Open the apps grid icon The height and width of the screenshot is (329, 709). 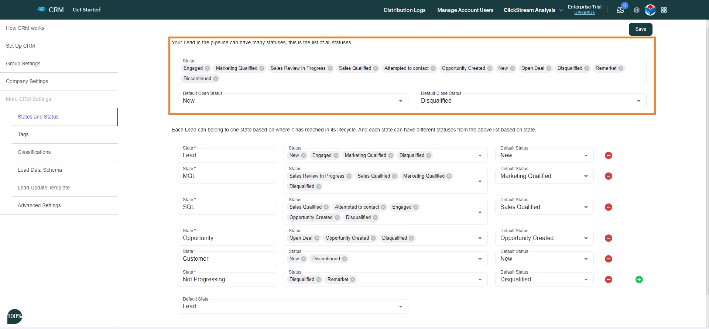click(x=664, y=10)
